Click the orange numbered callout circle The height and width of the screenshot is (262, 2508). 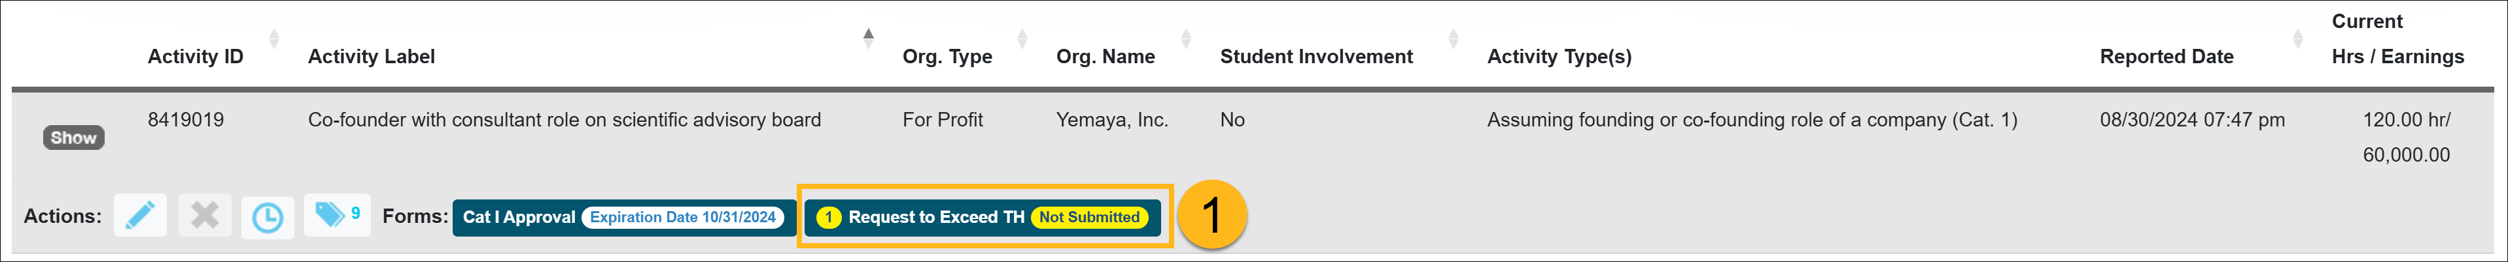click(1211, 214)
